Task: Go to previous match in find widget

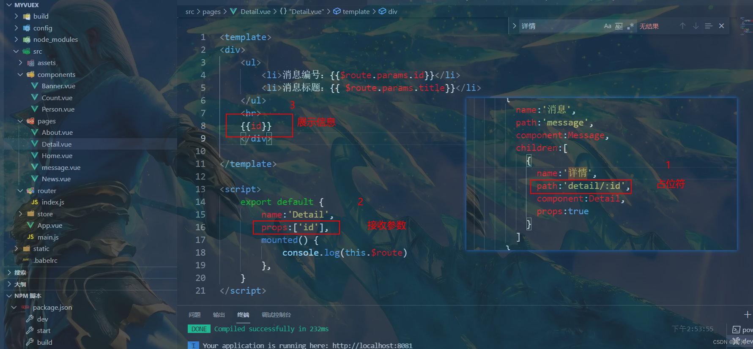Action: pos(682,26)
